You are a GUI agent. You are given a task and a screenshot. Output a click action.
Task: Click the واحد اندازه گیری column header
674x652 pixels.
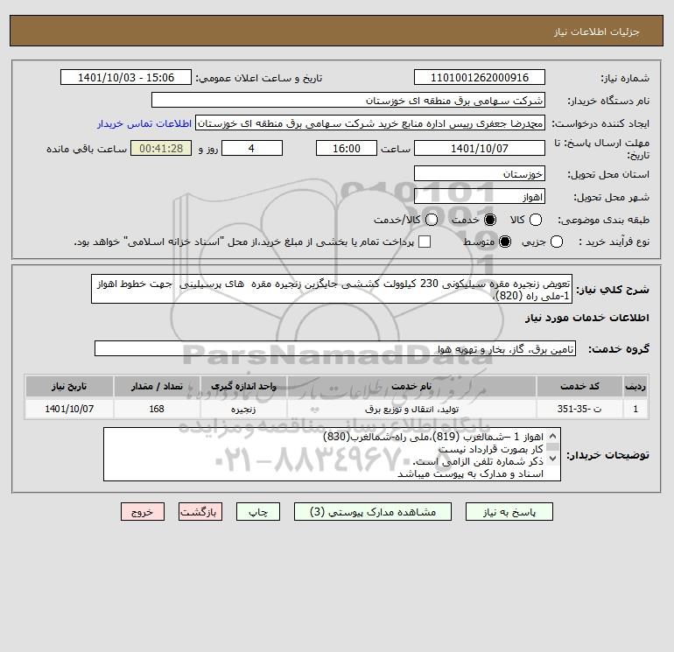(x=243, y=386)
